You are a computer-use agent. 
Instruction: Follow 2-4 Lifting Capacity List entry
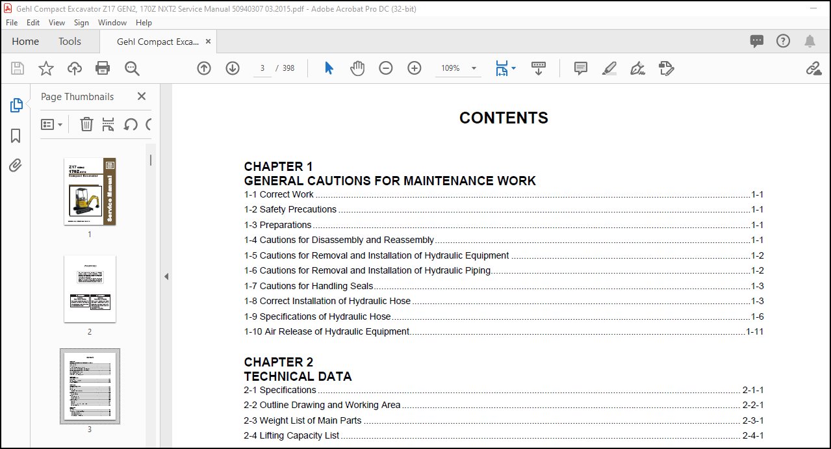click(504, 435)
